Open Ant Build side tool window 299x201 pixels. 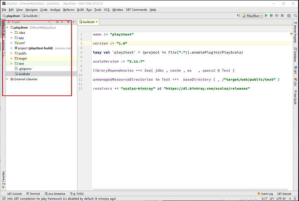tap(295, 97)
